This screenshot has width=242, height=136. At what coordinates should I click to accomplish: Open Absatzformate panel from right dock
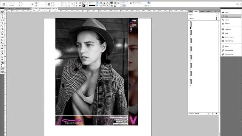(x=231, y=50)
